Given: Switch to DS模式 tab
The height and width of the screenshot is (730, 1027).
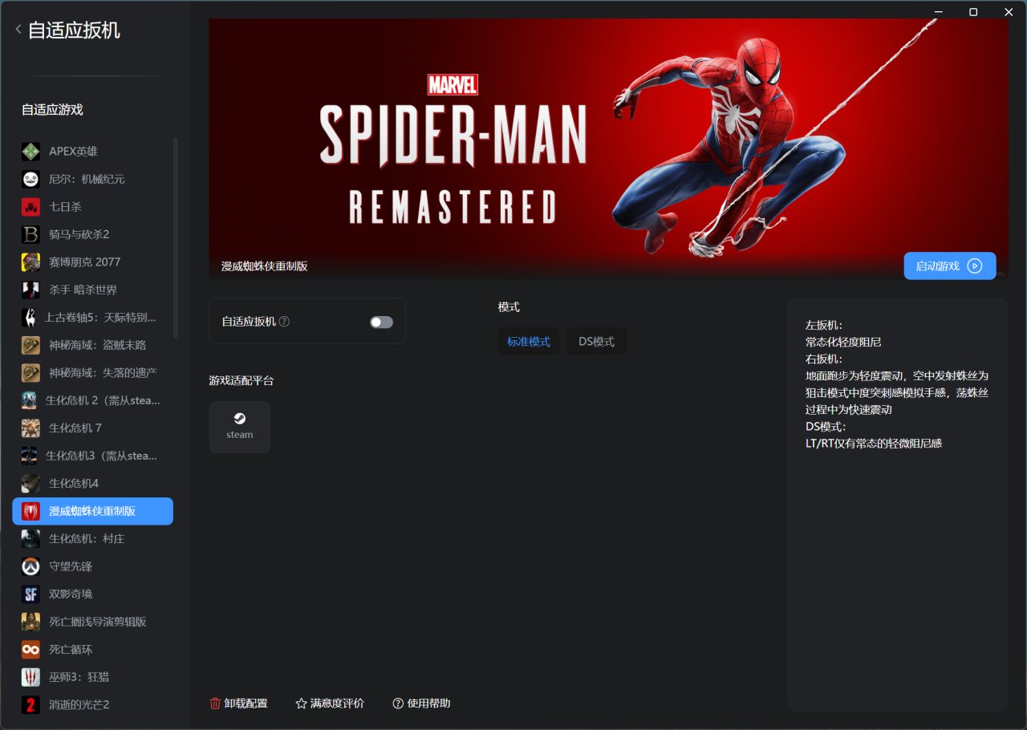Looking at the screenshot, I should 596,341.
